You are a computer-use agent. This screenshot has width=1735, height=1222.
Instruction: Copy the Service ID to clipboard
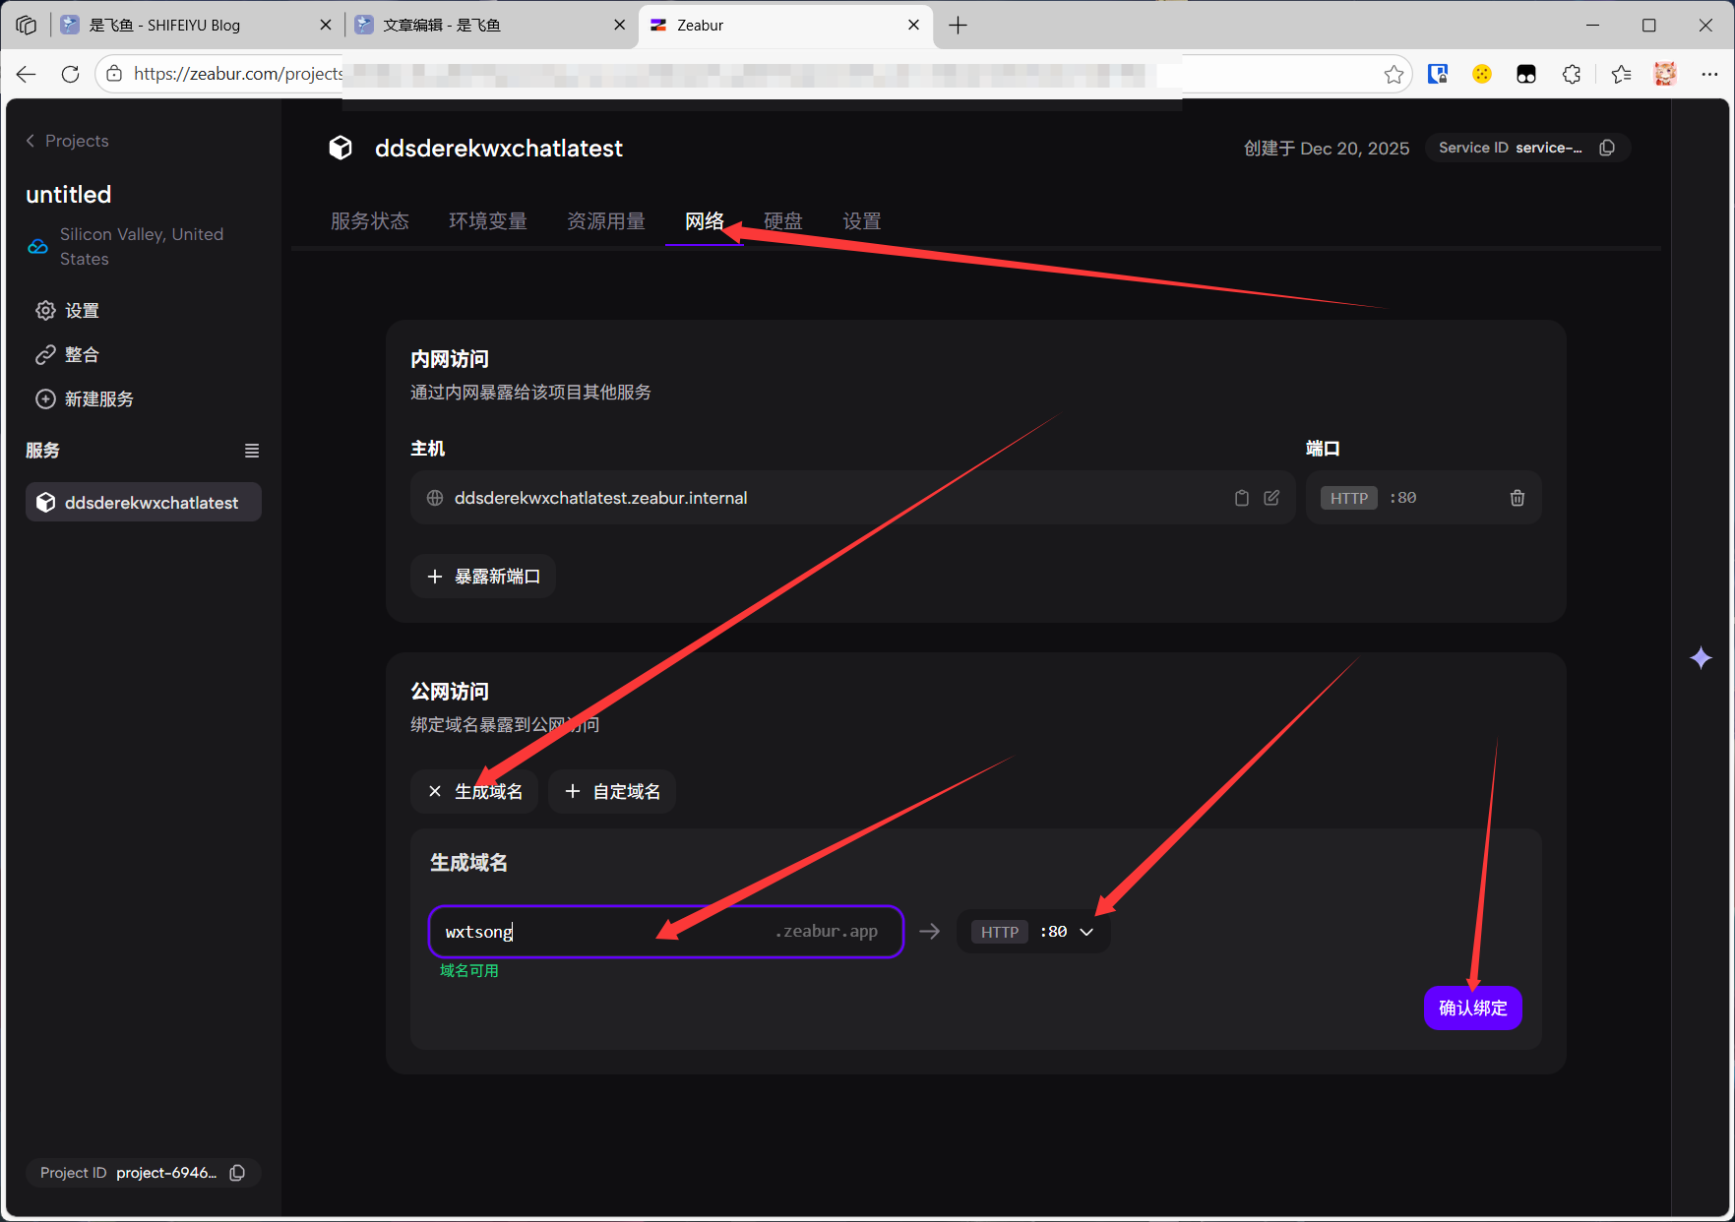pos(1607,148)
